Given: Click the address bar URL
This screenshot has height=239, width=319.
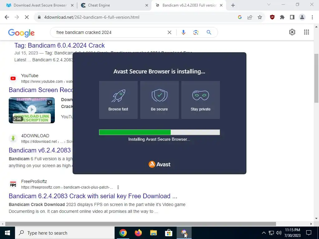Looking at the screenshot, I should (x=92, y=17).
